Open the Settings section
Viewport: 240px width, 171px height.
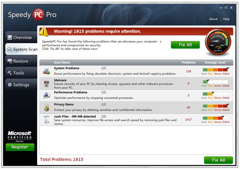pyautogui.click(x=21, y=85)
